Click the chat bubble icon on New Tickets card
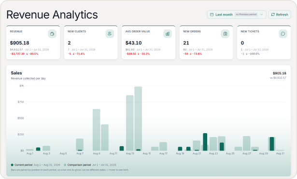 [x=283, y=34]
